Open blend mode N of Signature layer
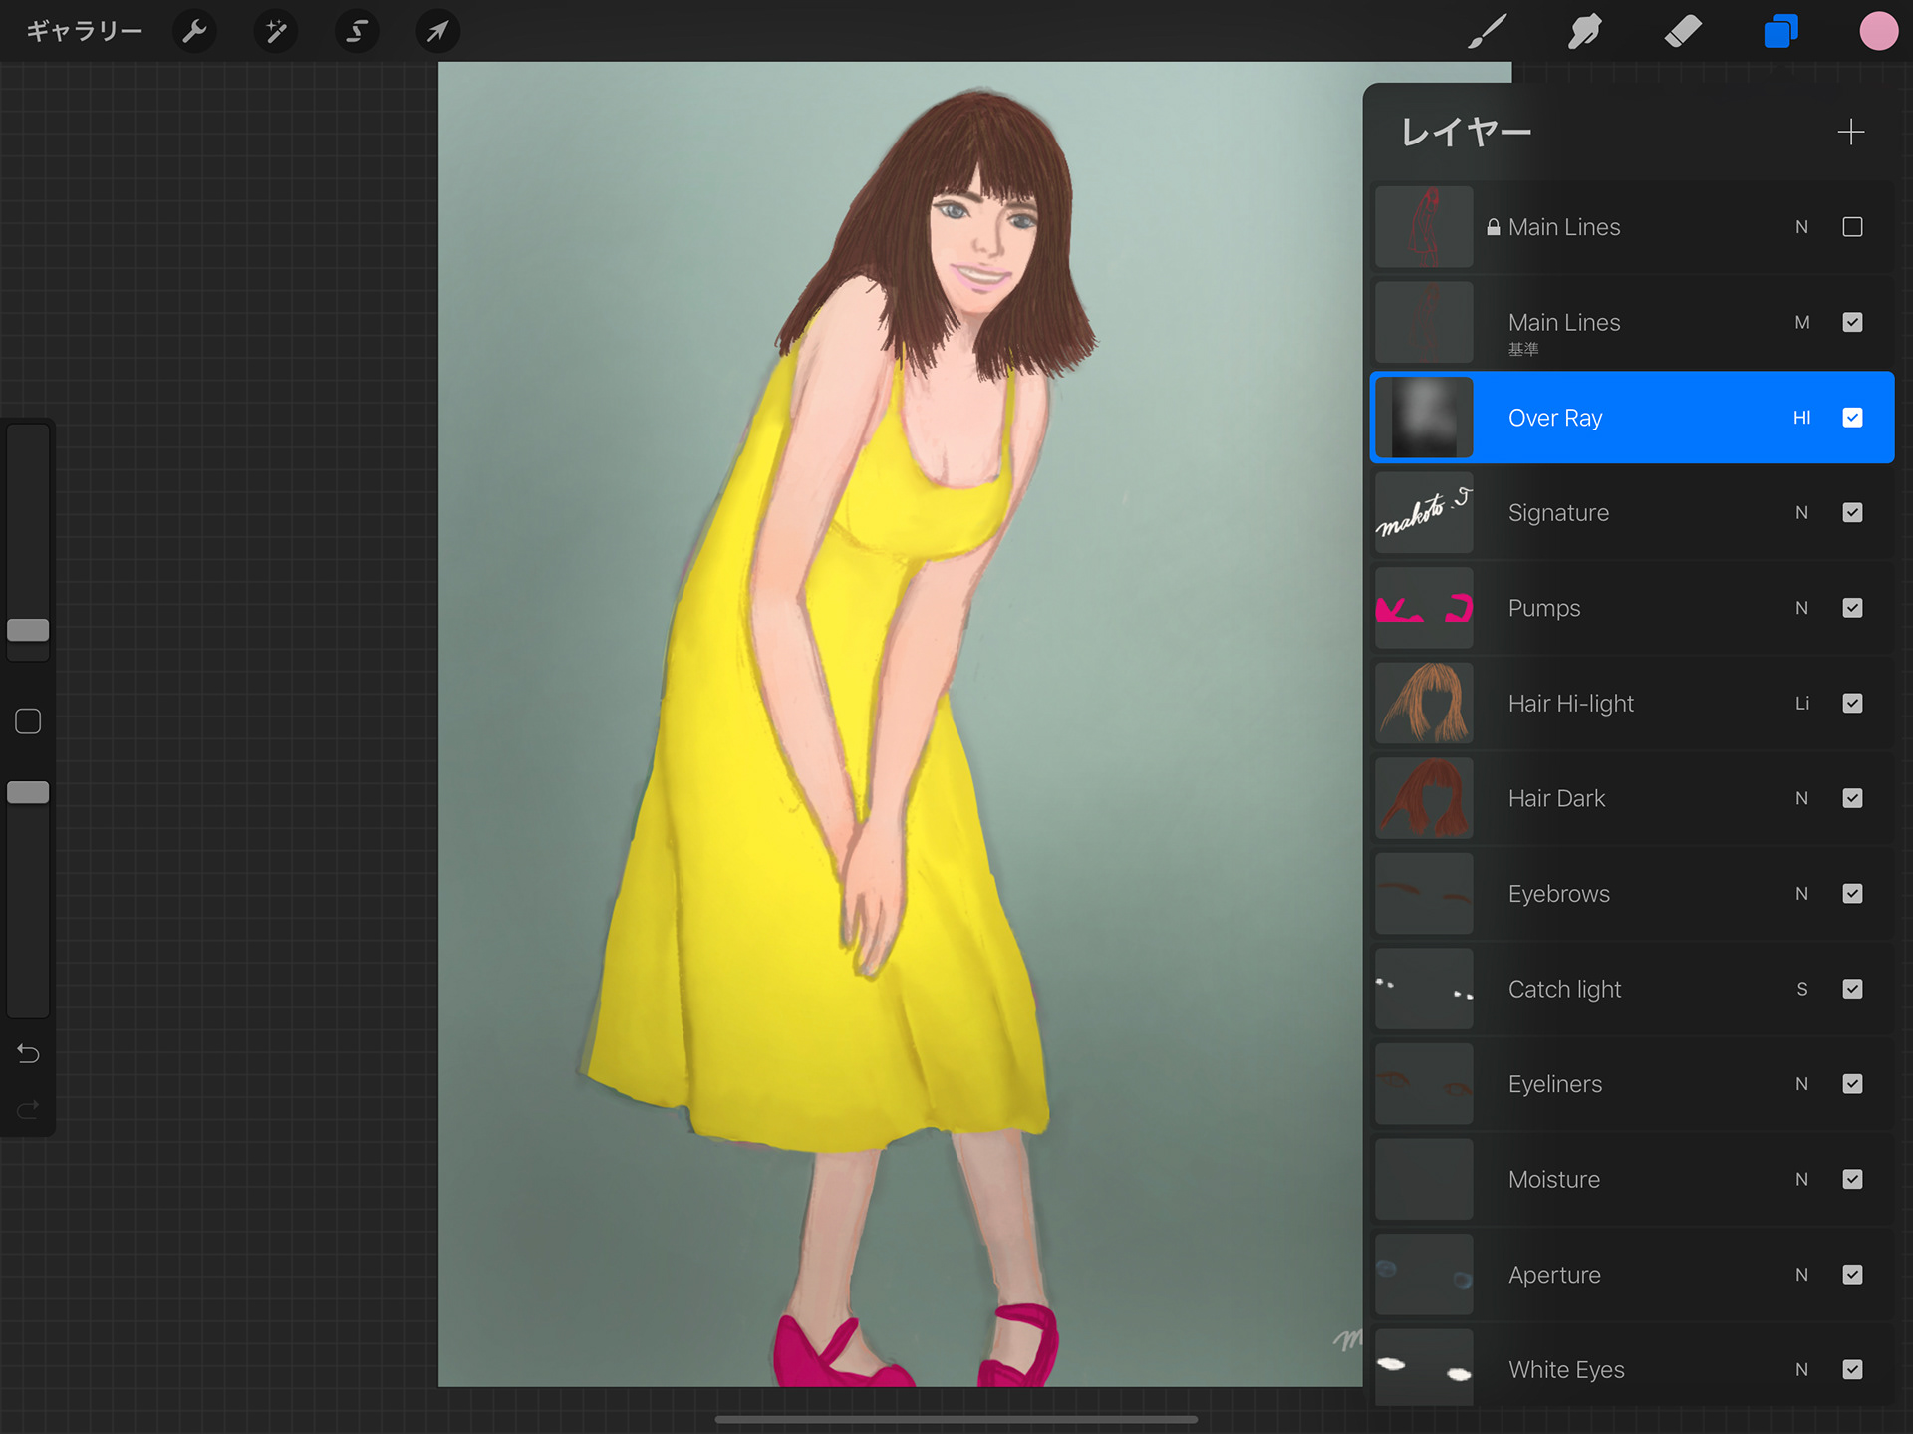 [1801, 513]
